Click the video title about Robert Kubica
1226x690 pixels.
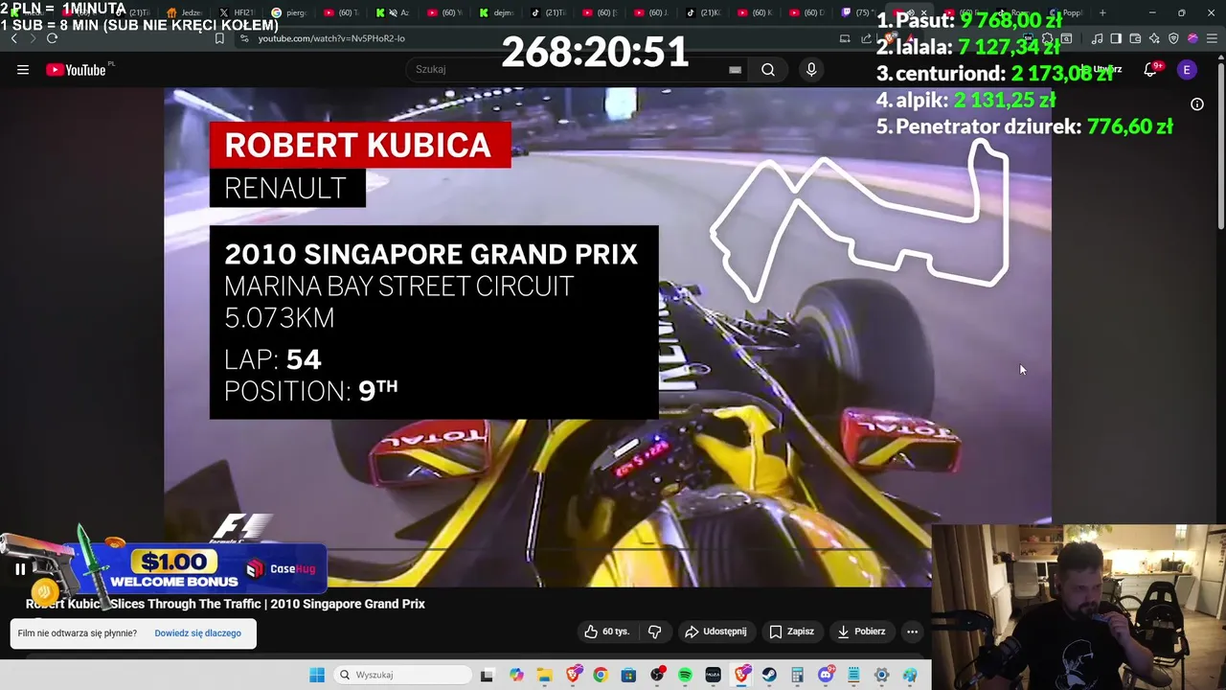tap(225, 604)
